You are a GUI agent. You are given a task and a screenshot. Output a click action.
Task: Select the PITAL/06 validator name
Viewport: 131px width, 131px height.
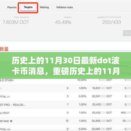tap(5, 129)
